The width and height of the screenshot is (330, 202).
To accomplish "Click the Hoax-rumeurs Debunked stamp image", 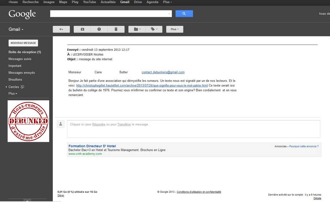I will pos(28,121).
